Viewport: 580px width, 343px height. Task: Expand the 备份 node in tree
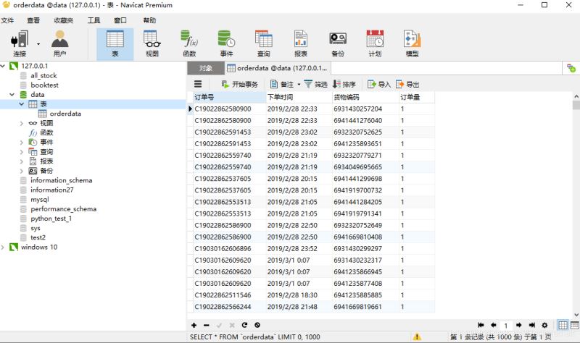[22, 171]
